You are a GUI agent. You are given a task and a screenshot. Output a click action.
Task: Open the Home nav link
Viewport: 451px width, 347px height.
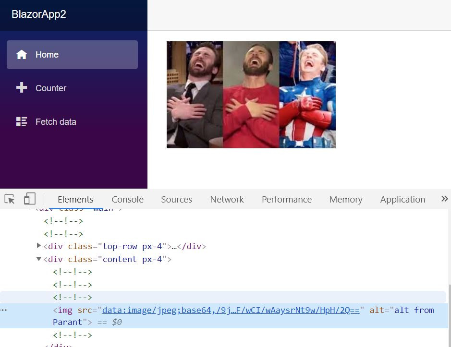click(x=72, y=55)
